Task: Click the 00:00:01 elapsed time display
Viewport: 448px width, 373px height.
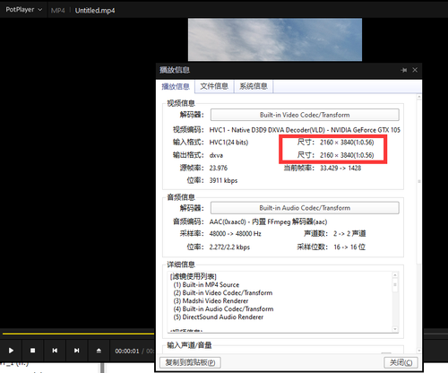Action: tap(127, 351)
